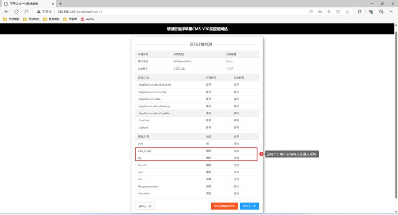Viewport: 398px width, 215px height.
Task: Click the read aloud icon in address bar
Action: (311, 12)
